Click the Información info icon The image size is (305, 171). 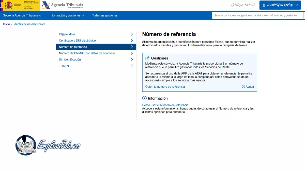144,98
